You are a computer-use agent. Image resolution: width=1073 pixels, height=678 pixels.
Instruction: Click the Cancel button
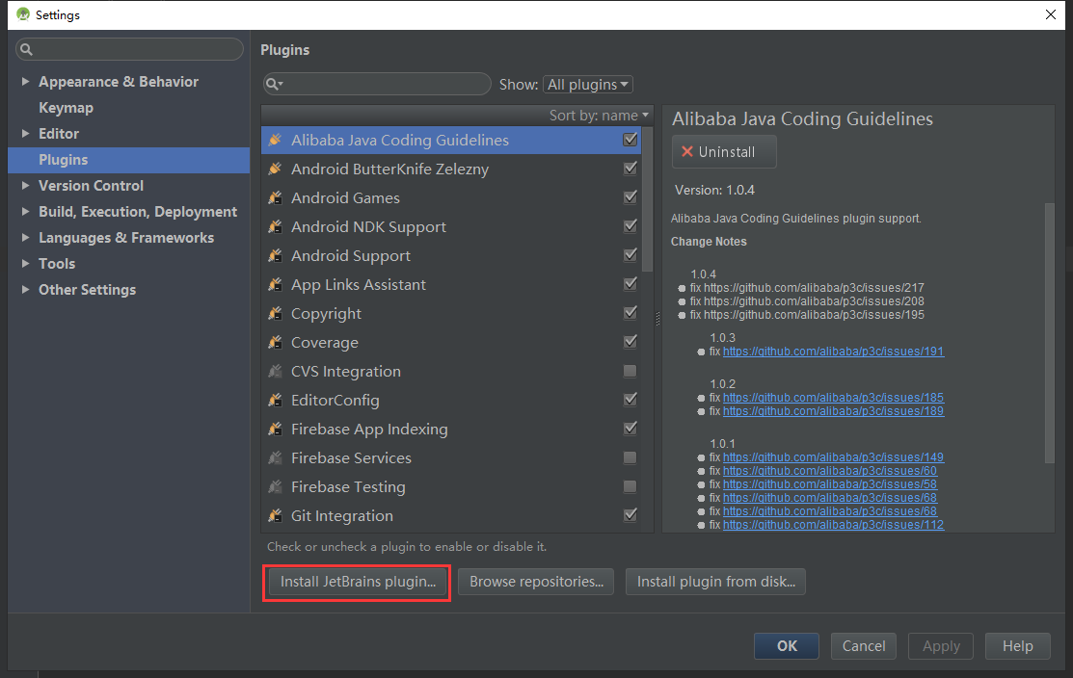pos(864,646)
